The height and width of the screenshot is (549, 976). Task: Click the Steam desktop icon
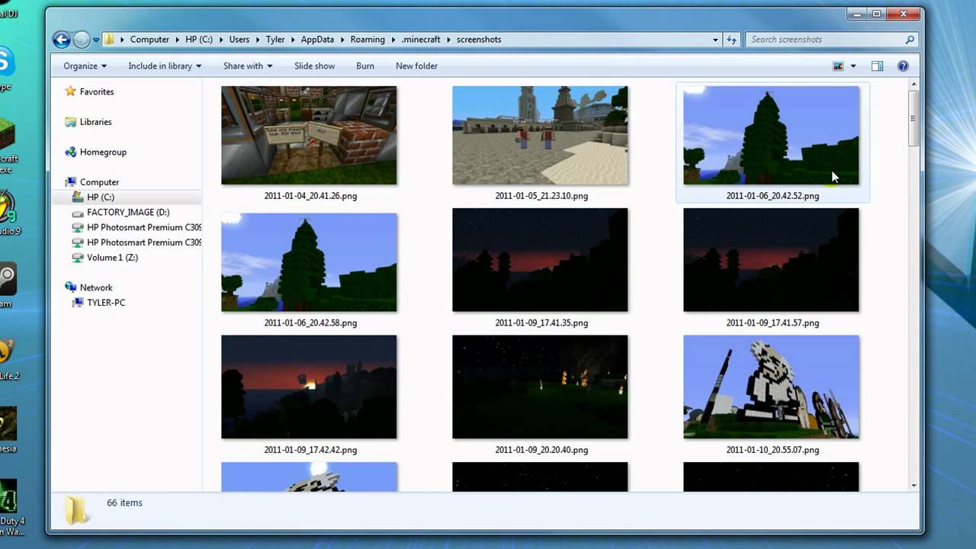7,280
